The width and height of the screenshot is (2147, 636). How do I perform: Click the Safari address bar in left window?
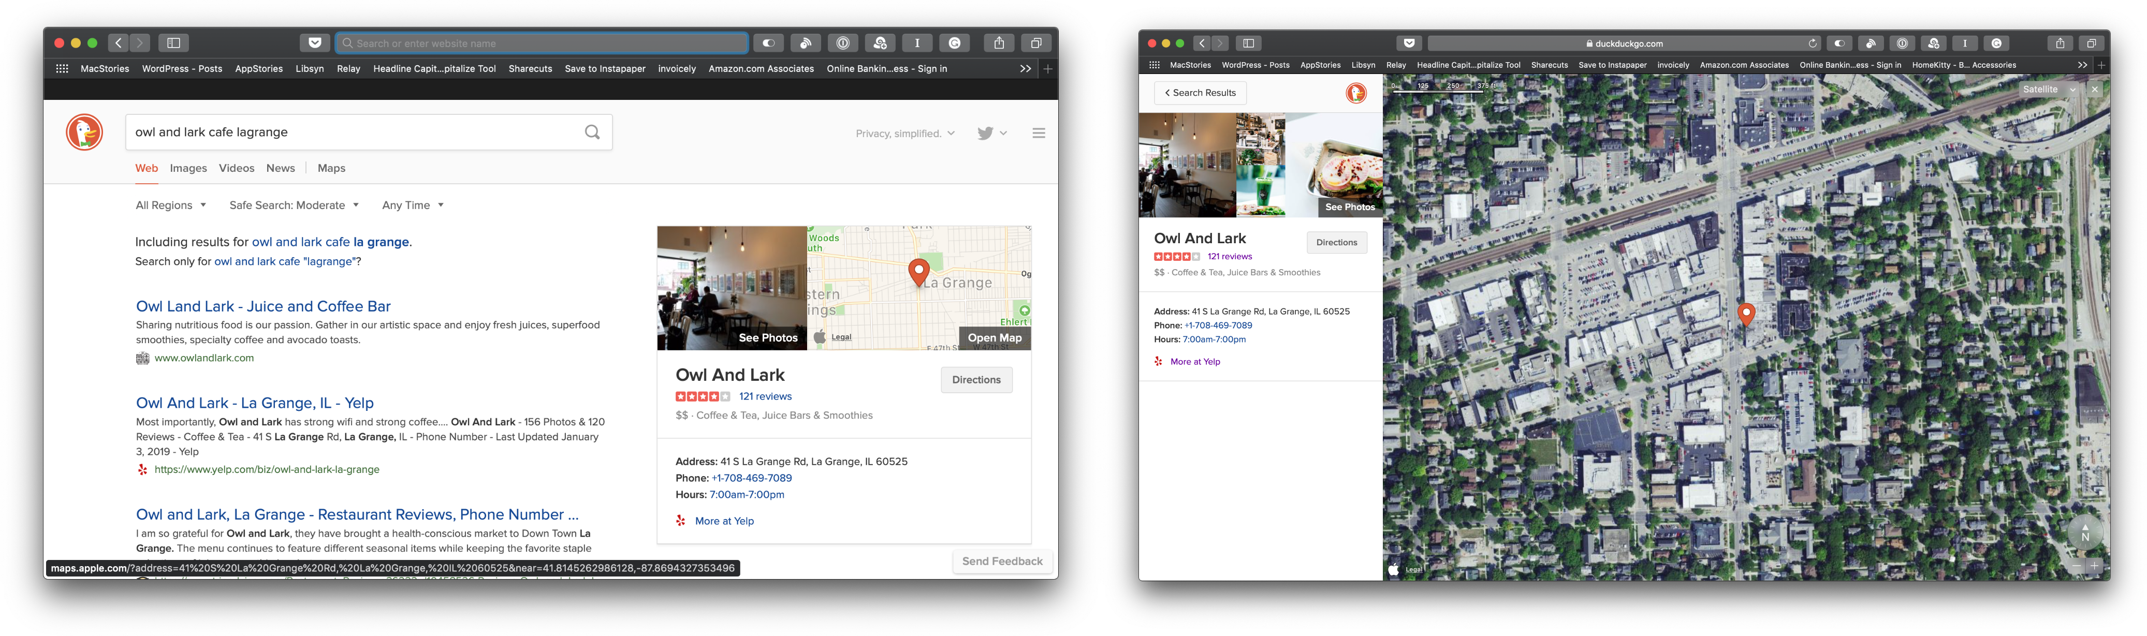[542, 43]
